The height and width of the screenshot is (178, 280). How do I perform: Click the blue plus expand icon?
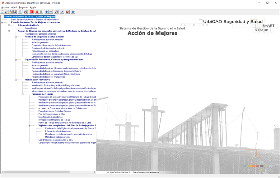click(47, 12)
